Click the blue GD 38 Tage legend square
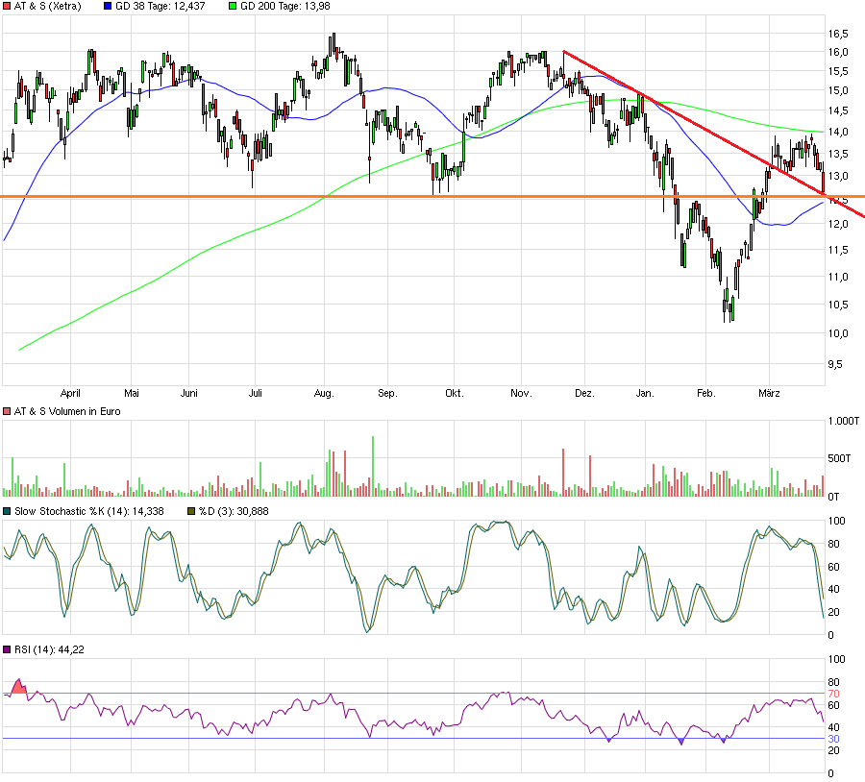Viewport: 865px width, 782px height. point(108,8)
